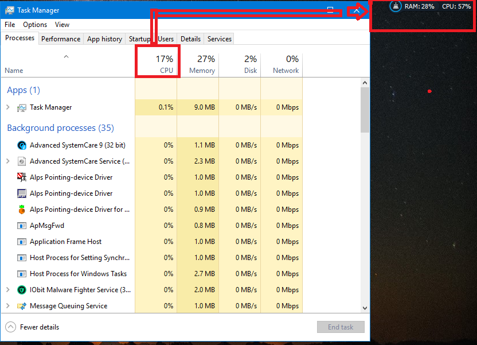The image size is (477, 345).
Task: Expand Advanced SystemCare Service row
Action: pos(8,161)
